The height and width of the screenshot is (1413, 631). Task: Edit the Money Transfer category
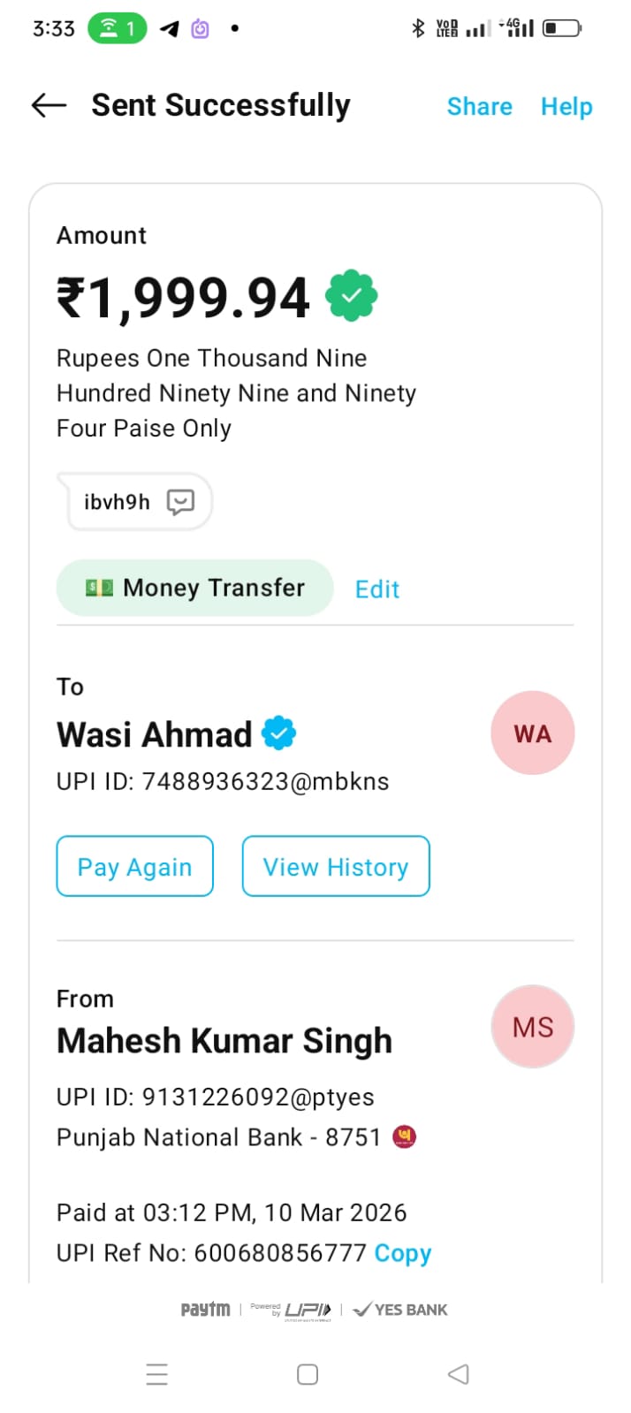pos(377,589)
